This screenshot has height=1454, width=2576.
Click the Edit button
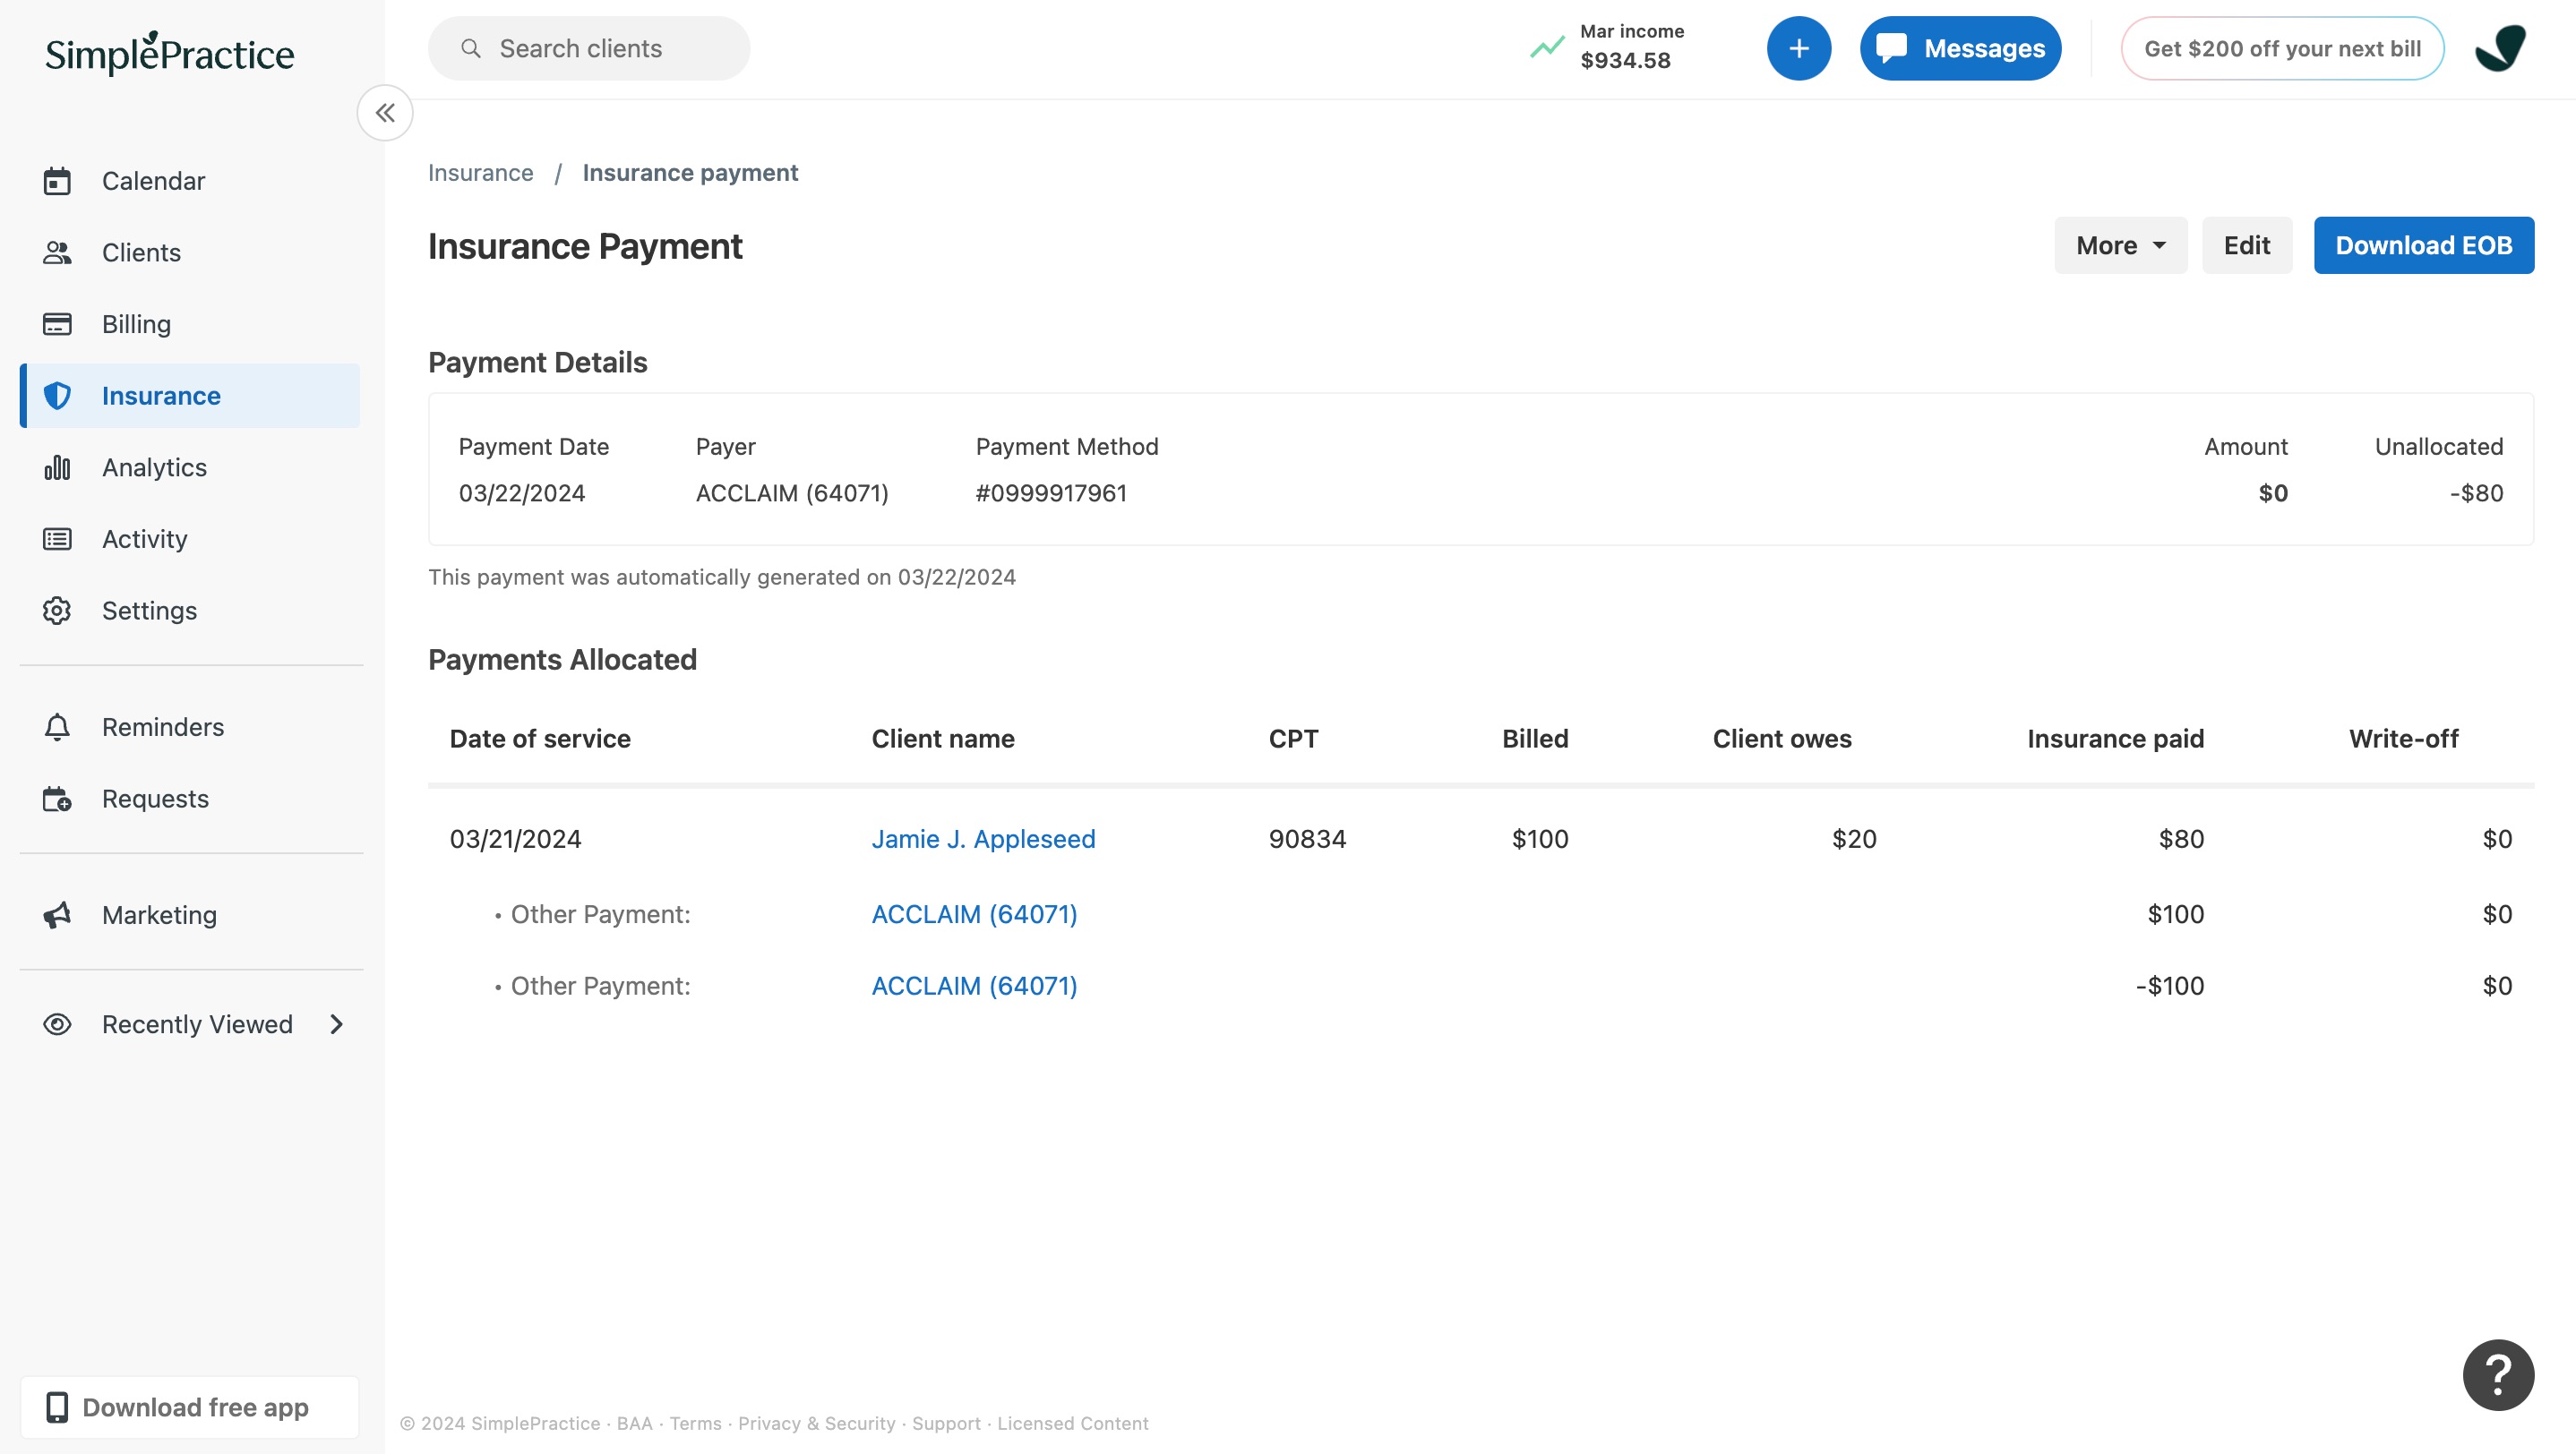tap(2246, 244)
